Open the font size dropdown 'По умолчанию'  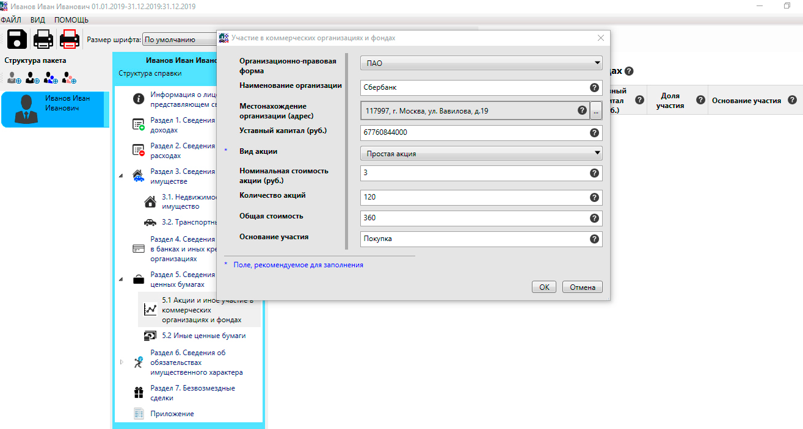179,40
